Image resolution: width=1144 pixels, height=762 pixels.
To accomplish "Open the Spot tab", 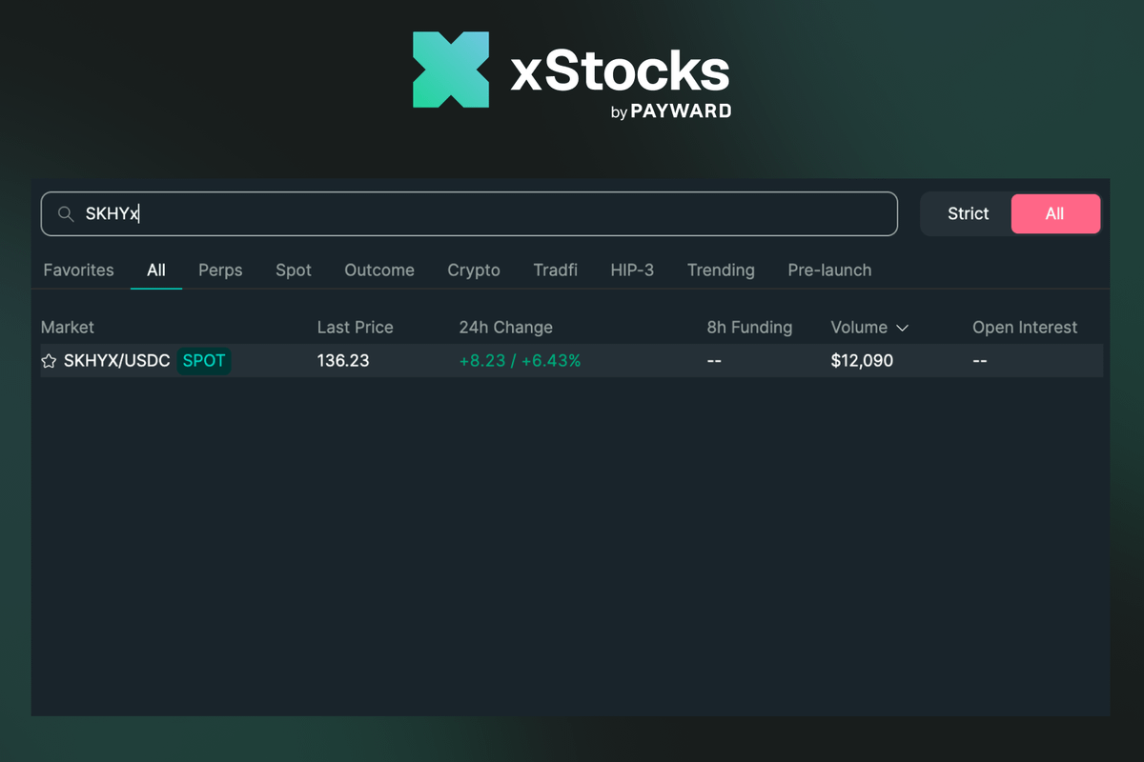I will coord(294,271).
